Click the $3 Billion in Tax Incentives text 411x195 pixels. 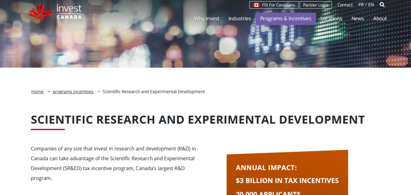(x=287, y=181)
